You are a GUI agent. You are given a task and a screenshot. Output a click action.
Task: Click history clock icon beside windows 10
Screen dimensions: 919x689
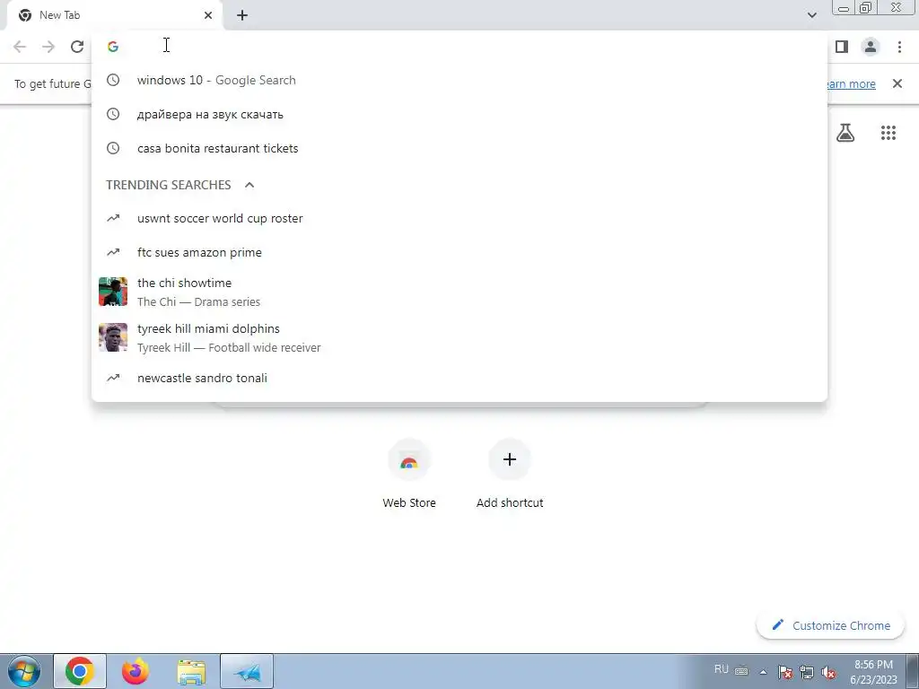click(113, 80)
